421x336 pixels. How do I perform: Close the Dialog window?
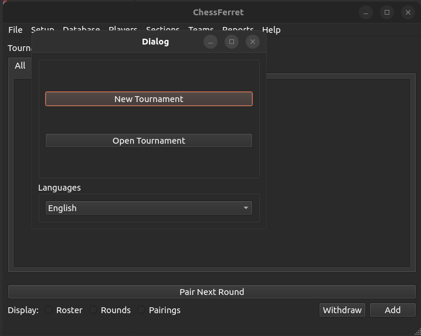point(252,42)
